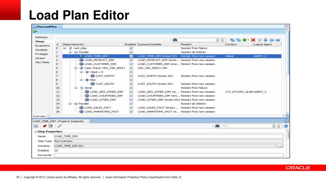This screenshot has width=326, height=183.
Task: Click the Context column header
Action: [239, 44]
